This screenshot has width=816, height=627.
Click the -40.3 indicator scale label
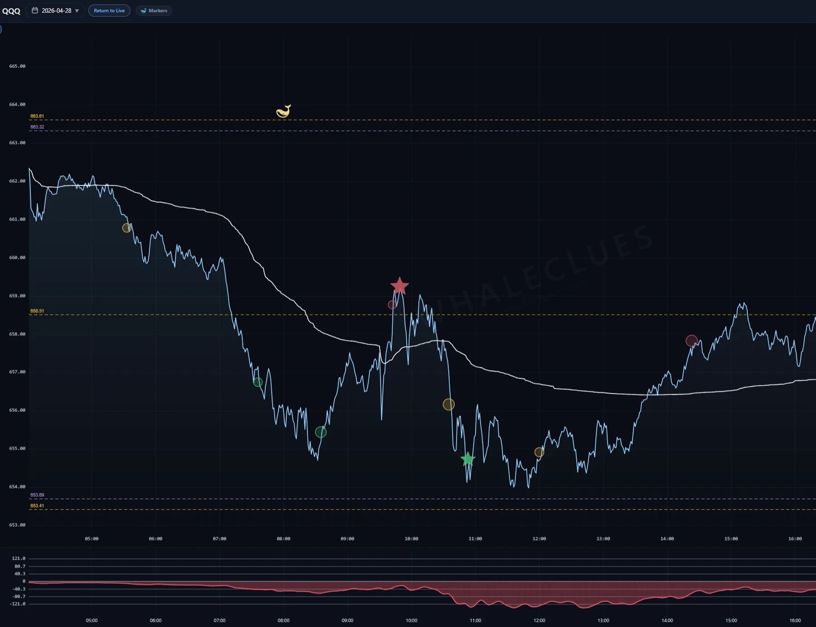pyautogui.click(x=19, y=589)
